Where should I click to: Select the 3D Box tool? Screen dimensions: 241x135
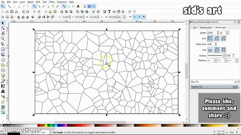tap(3, 54)
